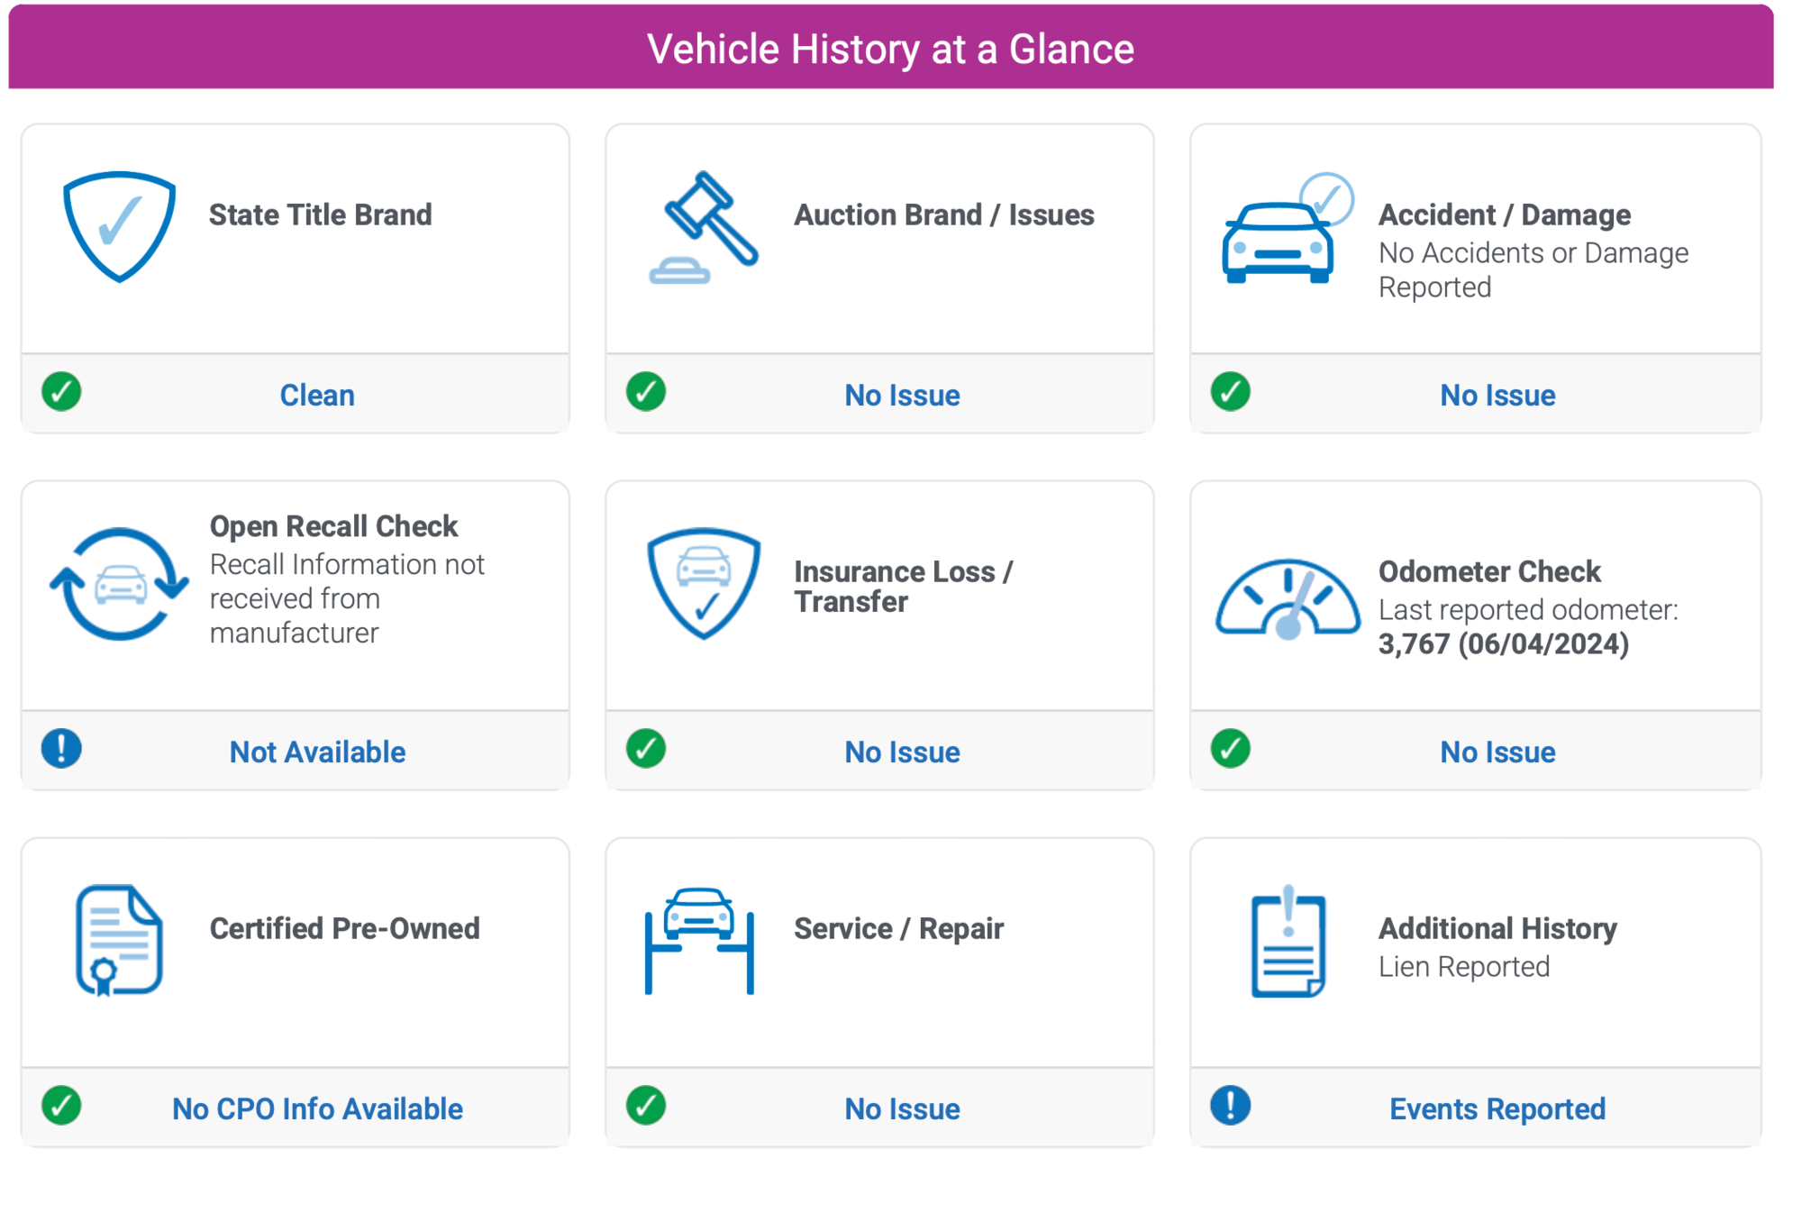The height and width of the screenshot is (1222, 1802).
Task: Click the Open Recall Check circular-arrows icon
Action: (119, 584)
